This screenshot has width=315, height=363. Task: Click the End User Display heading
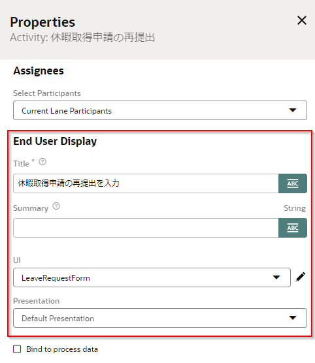55,141
